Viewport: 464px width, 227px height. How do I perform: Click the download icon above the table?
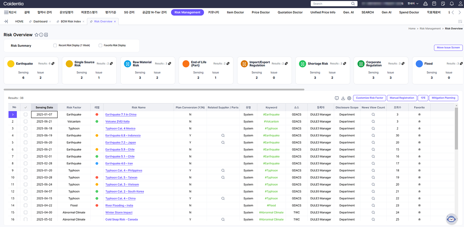coord(343,98)
